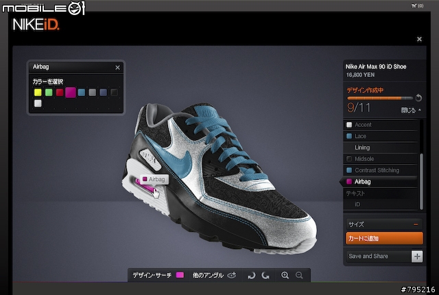This screenshot has height=295, width=439.
Task: Click the design progress bar
Action: click(380, 98)
